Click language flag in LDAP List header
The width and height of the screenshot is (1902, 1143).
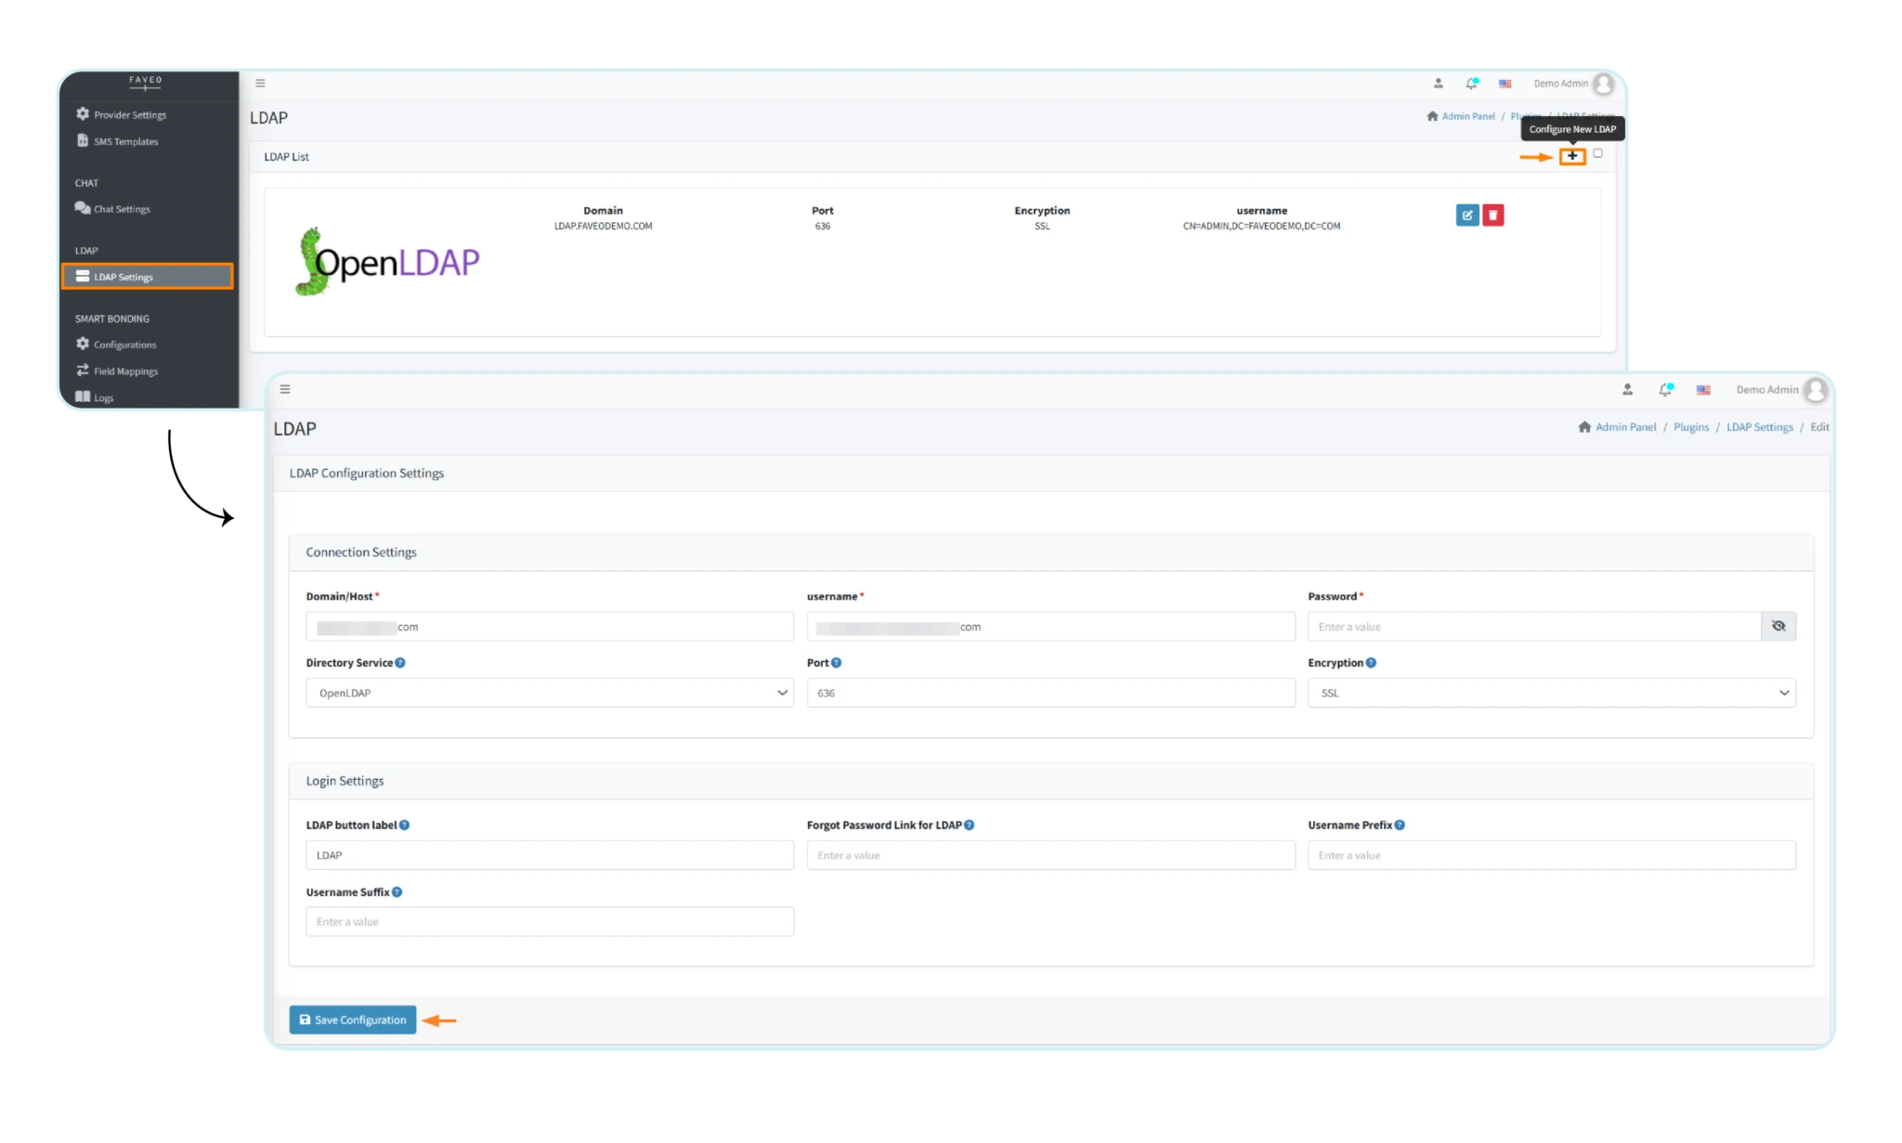pyautogui.click(x=1505, y=84)
